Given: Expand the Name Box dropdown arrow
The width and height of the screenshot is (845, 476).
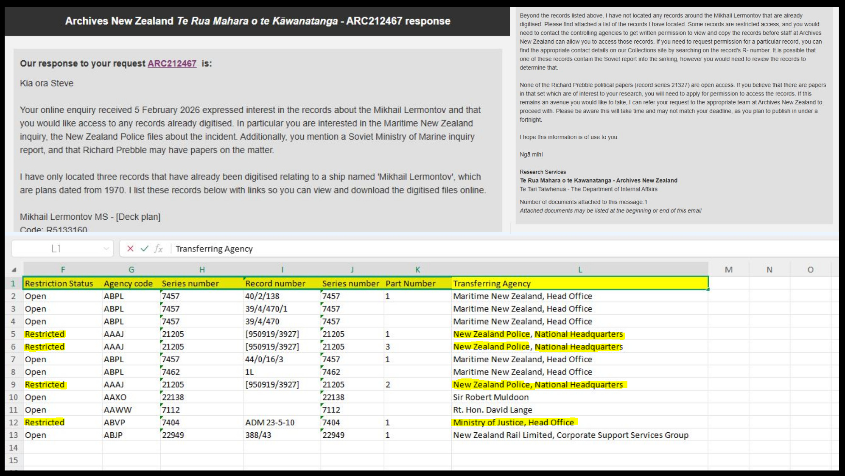Looking at the screenshot, I should click(x=106, y=249).
